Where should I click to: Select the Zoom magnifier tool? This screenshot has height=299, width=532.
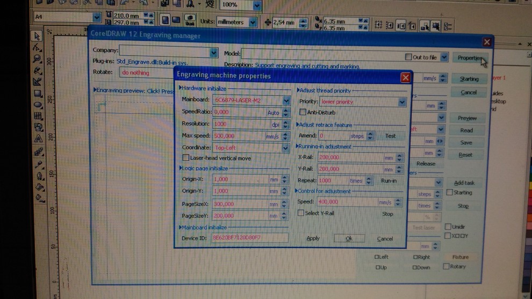[x=38, y=59]
